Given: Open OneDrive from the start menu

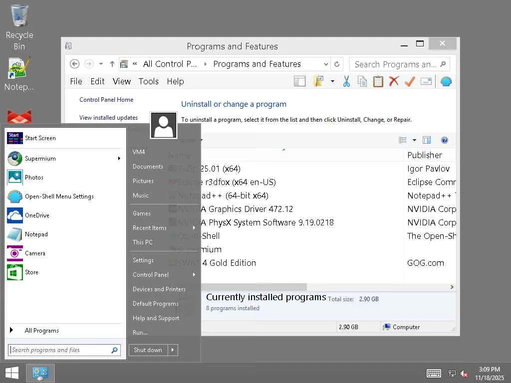Looking at the screenshot, I should tap(64, 215).
